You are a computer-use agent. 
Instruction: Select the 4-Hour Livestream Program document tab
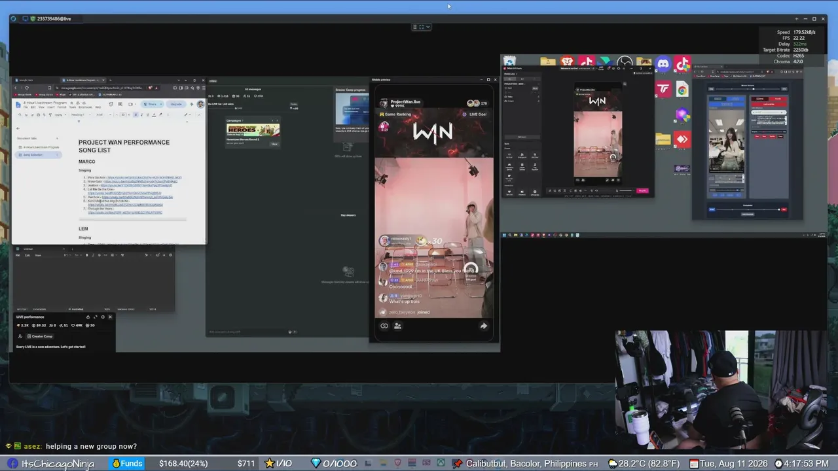pyautogui.click(x=42, y=147)
